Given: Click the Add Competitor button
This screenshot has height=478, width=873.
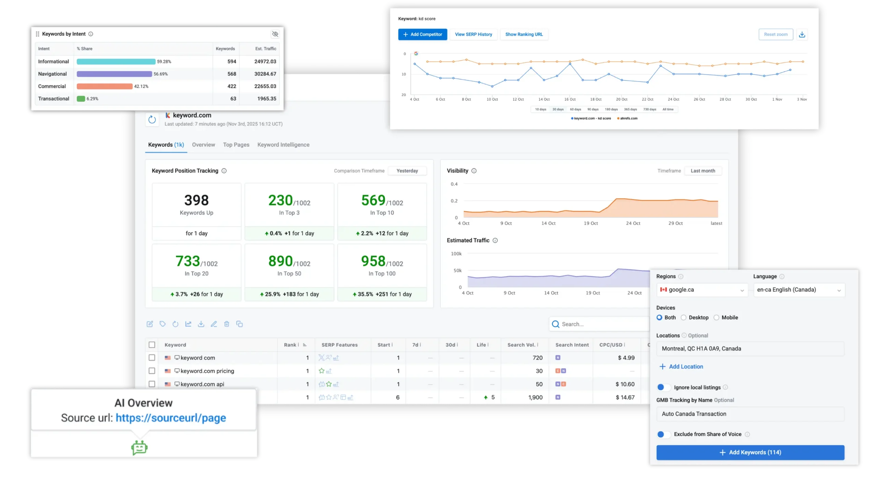Looking at the screenshot, I should click(423, 34).
